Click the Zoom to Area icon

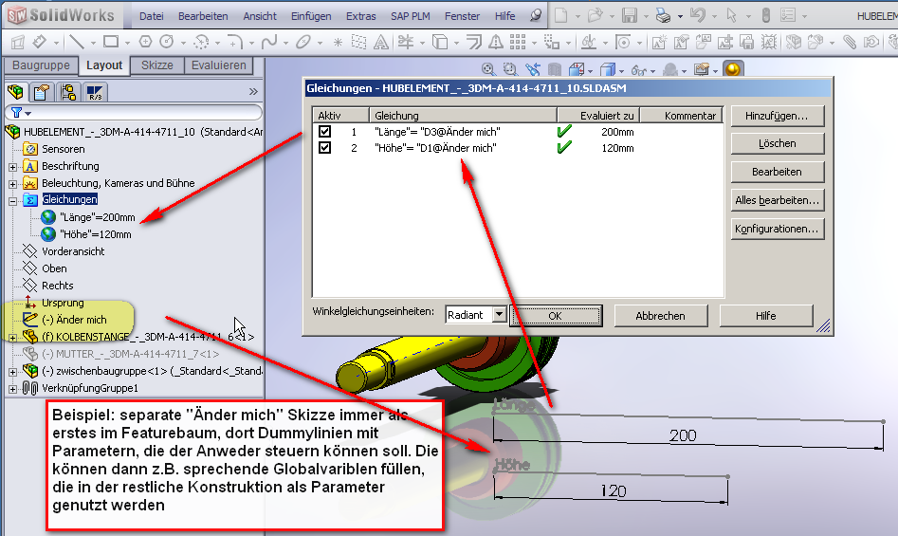click(x=510, y=70)
